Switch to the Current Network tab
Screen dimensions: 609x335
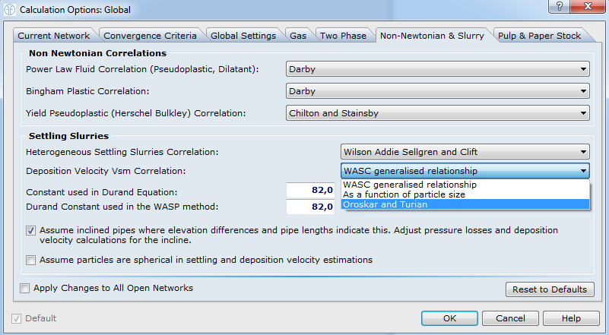click(54, 36)
